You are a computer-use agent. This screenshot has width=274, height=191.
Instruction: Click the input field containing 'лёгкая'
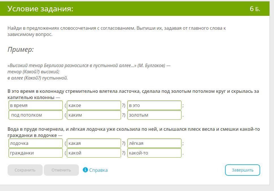click(154, 143)
